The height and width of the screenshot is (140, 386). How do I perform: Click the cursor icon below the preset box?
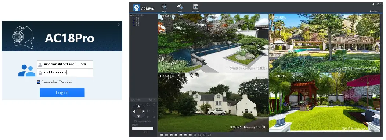(x=148, y=132)
